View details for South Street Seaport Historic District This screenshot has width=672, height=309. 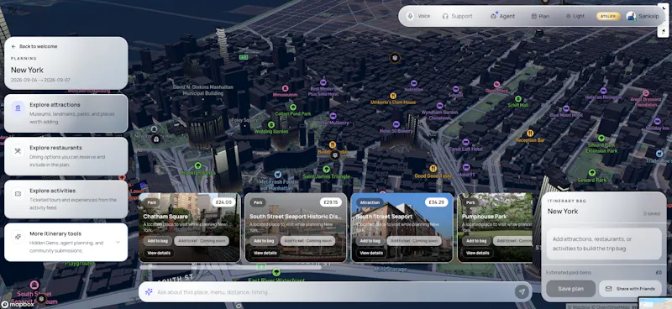pyautogui.click(x=265, y=253)
